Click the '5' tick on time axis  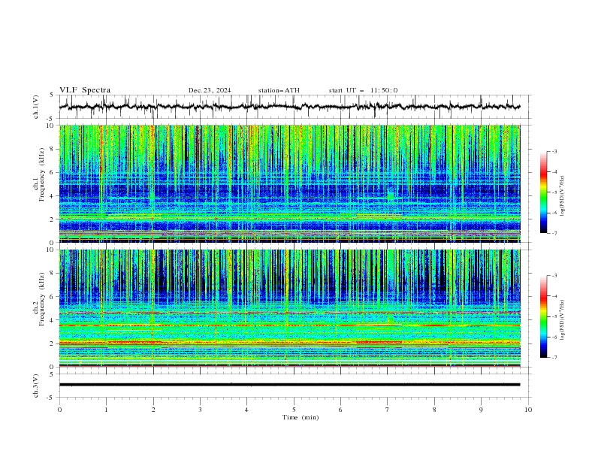294,410
